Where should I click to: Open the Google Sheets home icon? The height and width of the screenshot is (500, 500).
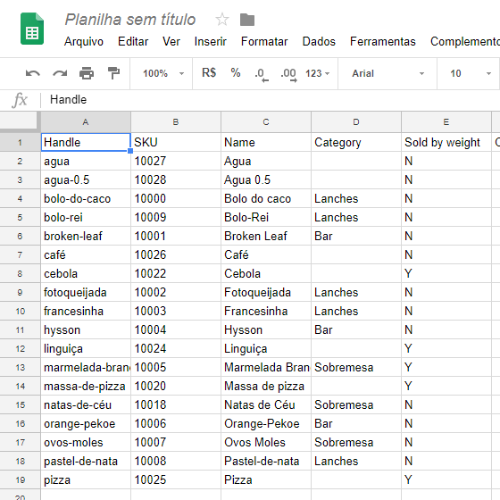point(32,29)
